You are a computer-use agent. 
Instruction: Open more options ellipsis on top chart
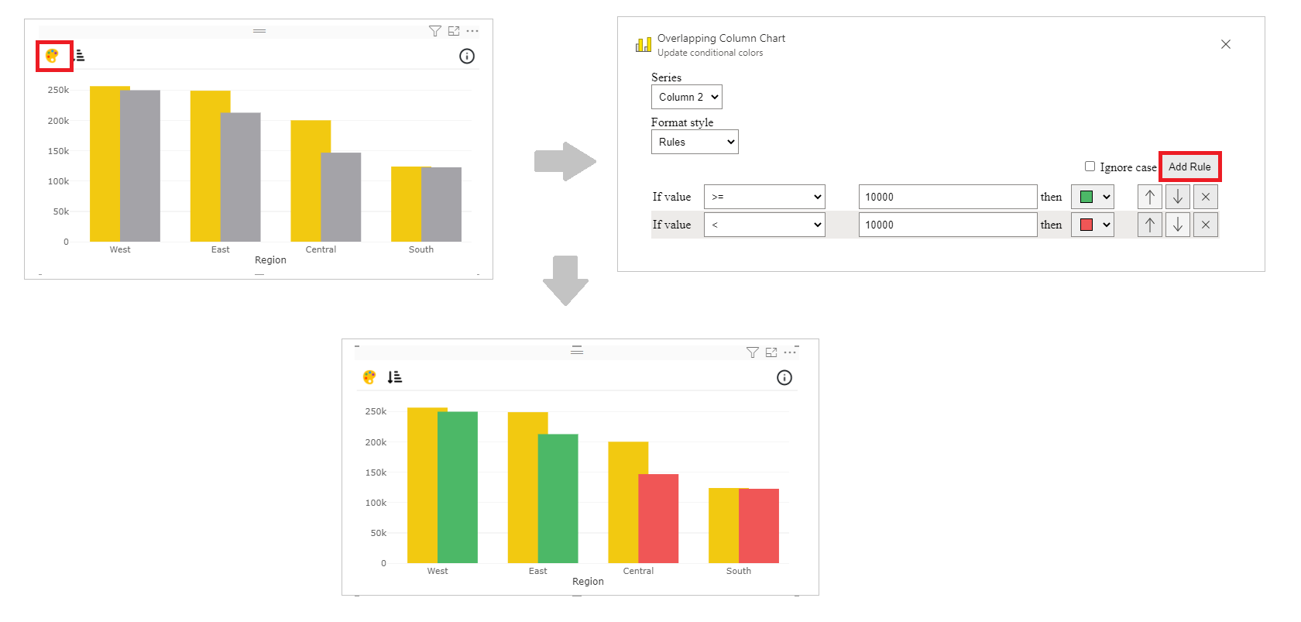tap(473, 31)
